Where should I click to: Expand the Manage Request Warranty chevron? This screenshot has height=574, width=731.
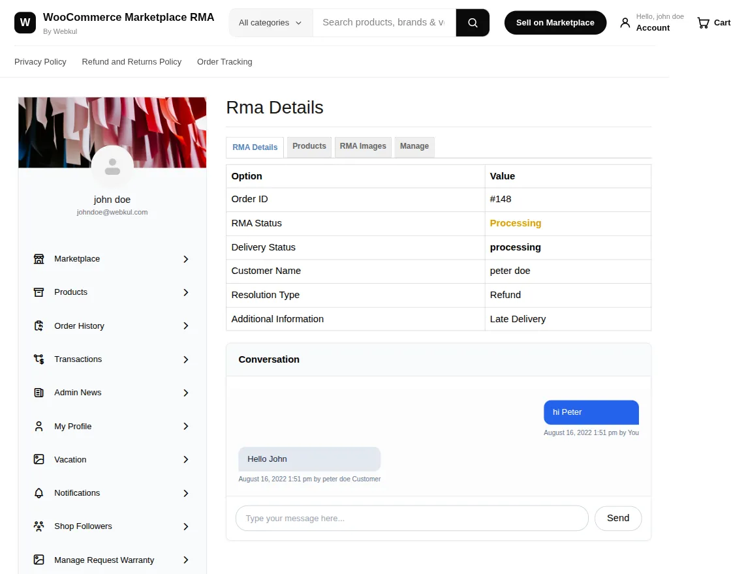tap(185, 560)
